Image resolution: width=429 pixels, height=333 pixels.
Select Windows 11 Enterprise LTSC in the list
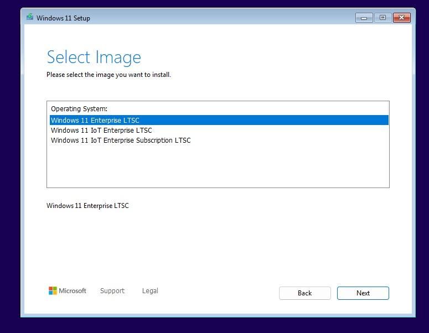pos(95,120)
